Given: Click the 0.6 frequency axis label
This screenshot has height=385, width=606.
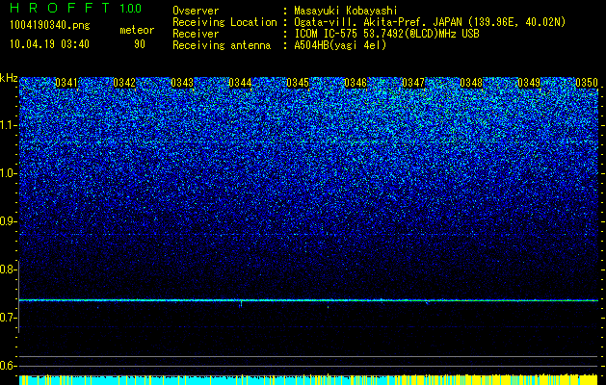Looking at the screenshot, I should (8, 366).
